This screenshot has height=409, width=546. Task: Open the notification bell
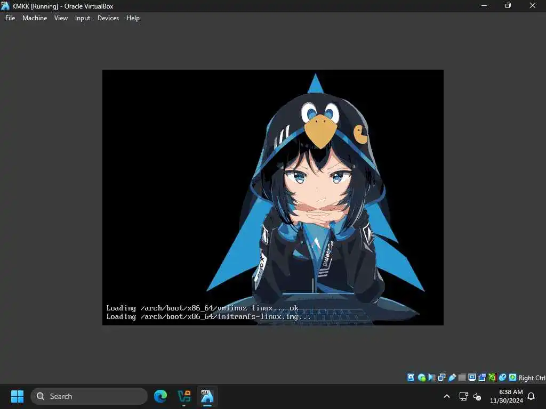point(532,396)
